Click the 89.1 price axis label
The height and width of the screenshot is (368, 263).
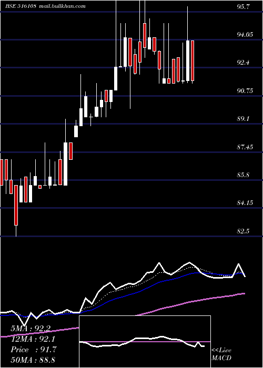tap(243, 119)
